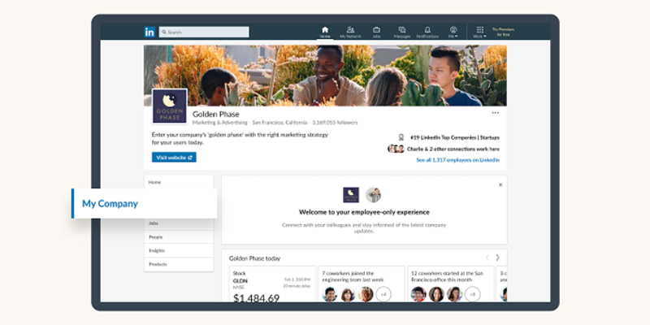Open My Network icon
Screen dimensions: 650x325
350,32
